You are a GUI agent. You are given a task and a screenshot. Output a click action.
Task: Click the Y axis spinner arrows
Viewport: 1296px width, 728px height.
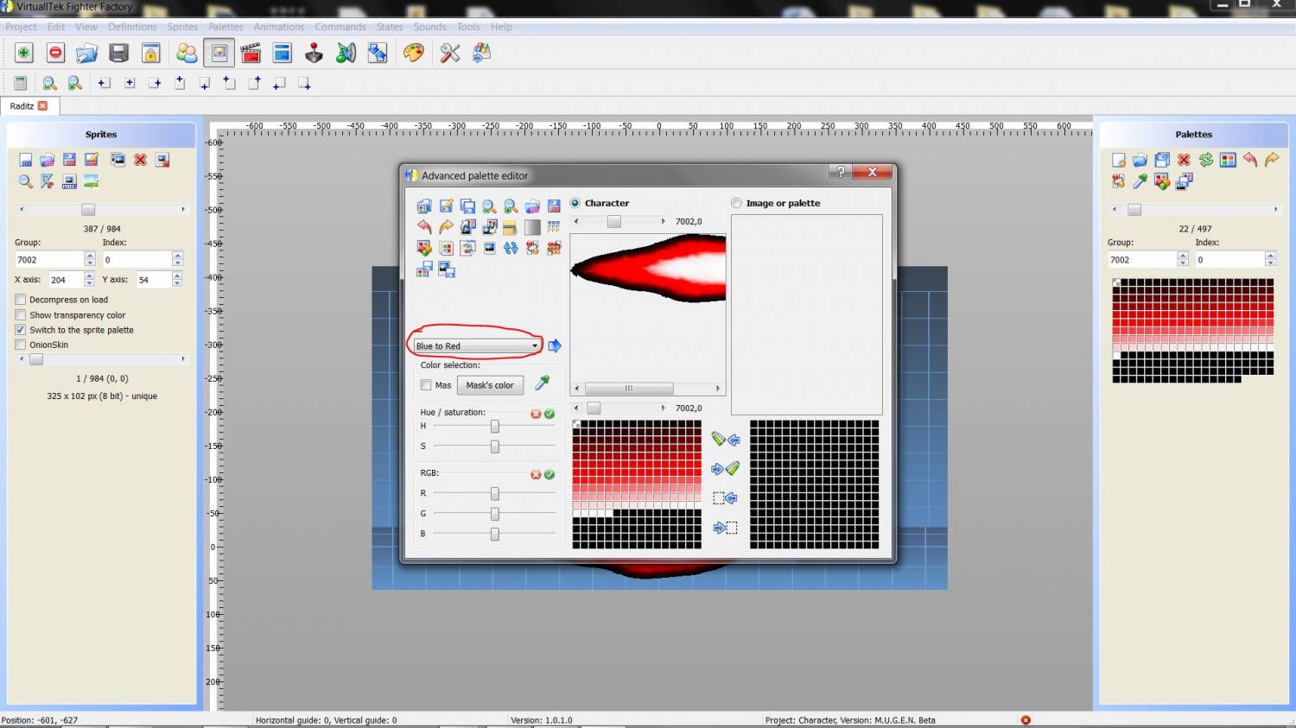tap(177, 280)
